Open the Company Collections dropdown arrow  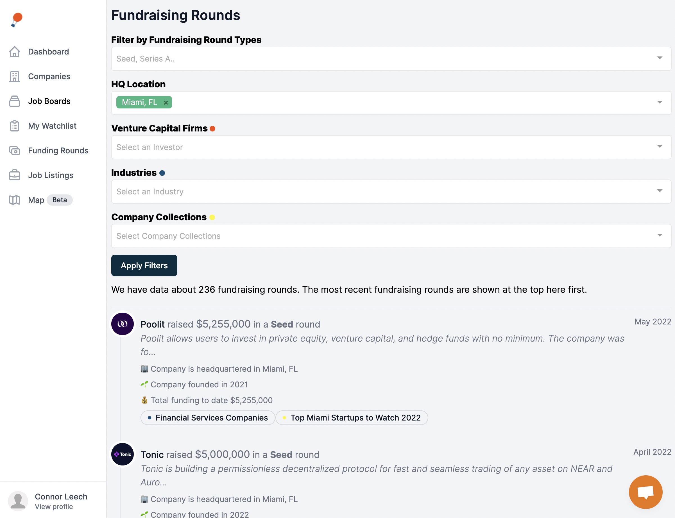tap(659, 236)
